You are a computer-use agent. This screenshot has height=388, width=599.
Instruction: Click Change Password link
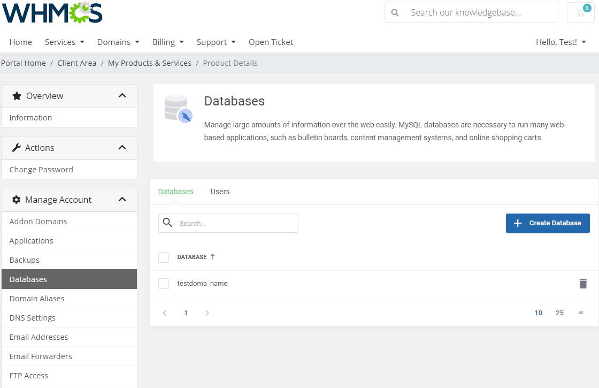click(69, 170)
